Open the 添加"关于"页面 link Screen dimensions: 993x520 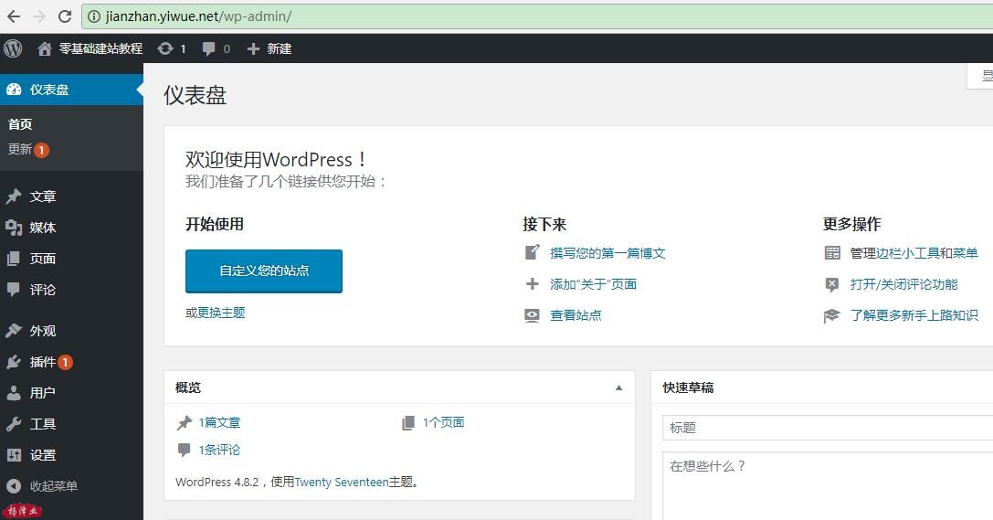(594, 283)
